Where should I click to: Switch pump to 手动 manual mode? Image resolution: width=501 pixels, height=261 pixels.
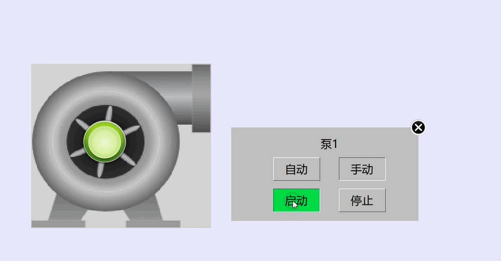coord(362,169)
